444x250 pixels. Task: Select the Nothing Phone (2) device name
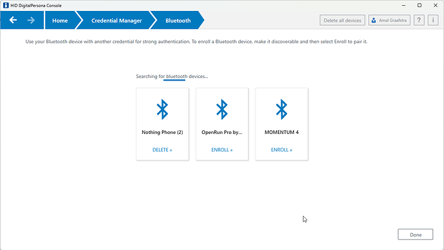(162, 132)
